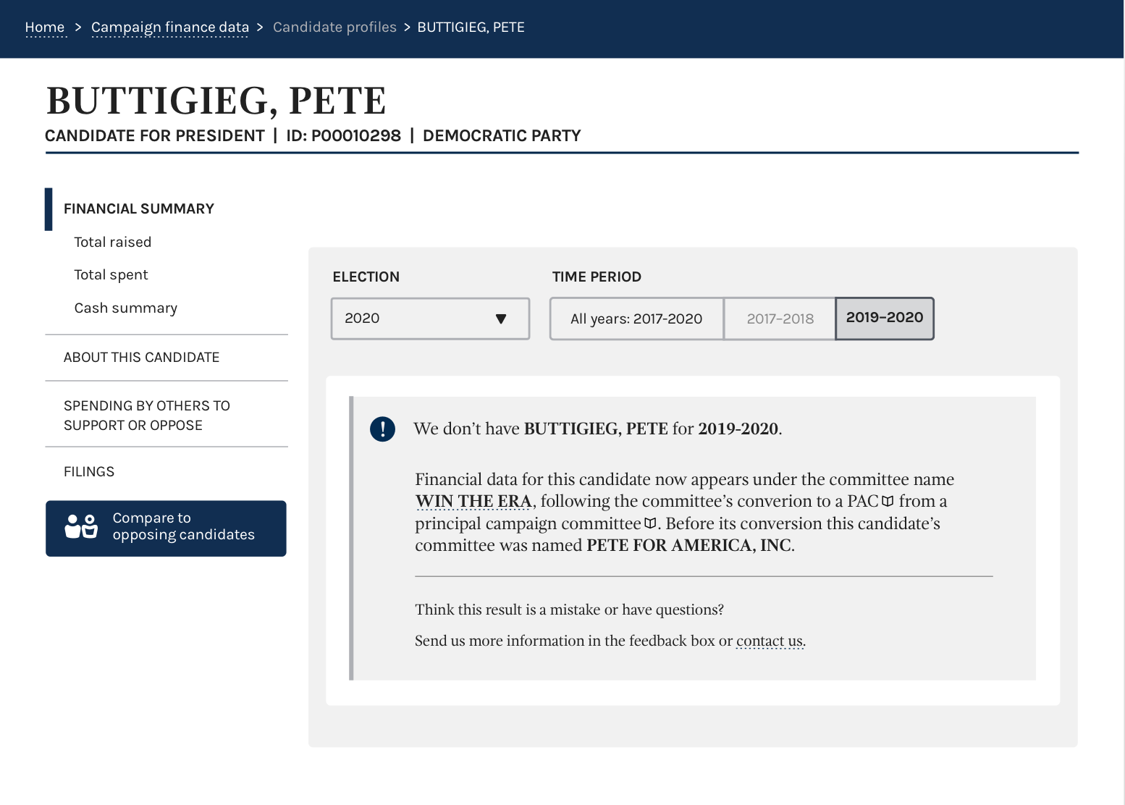Follow the contact us link
The width and height of the screenshot is (1125, 805).
point(770,641)
